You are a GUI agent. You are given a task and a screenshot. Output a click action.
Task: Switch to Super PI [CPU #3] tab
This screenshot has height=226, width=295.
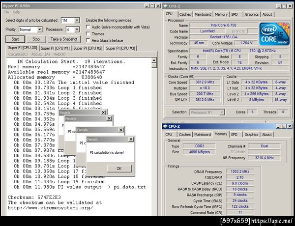click(120, 48)
